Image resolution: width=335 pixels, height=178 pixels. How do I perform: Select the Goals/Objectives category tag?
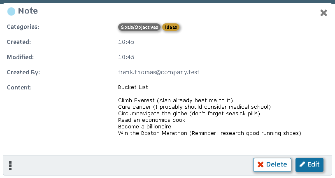click(139, 27)
